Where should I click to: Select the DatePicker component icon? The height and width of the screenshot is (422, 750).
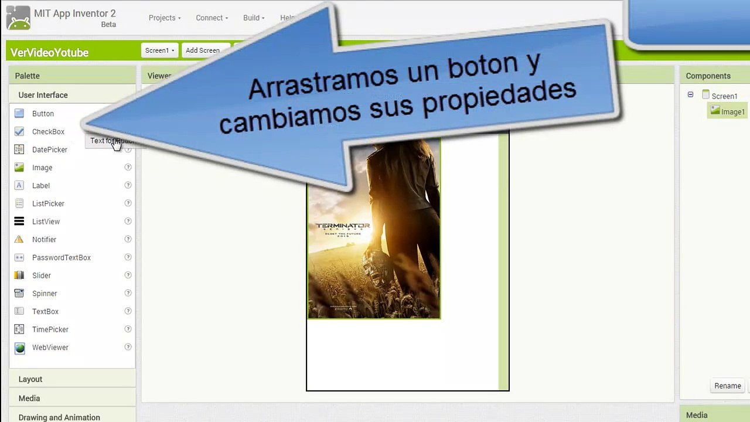[19, 149]
